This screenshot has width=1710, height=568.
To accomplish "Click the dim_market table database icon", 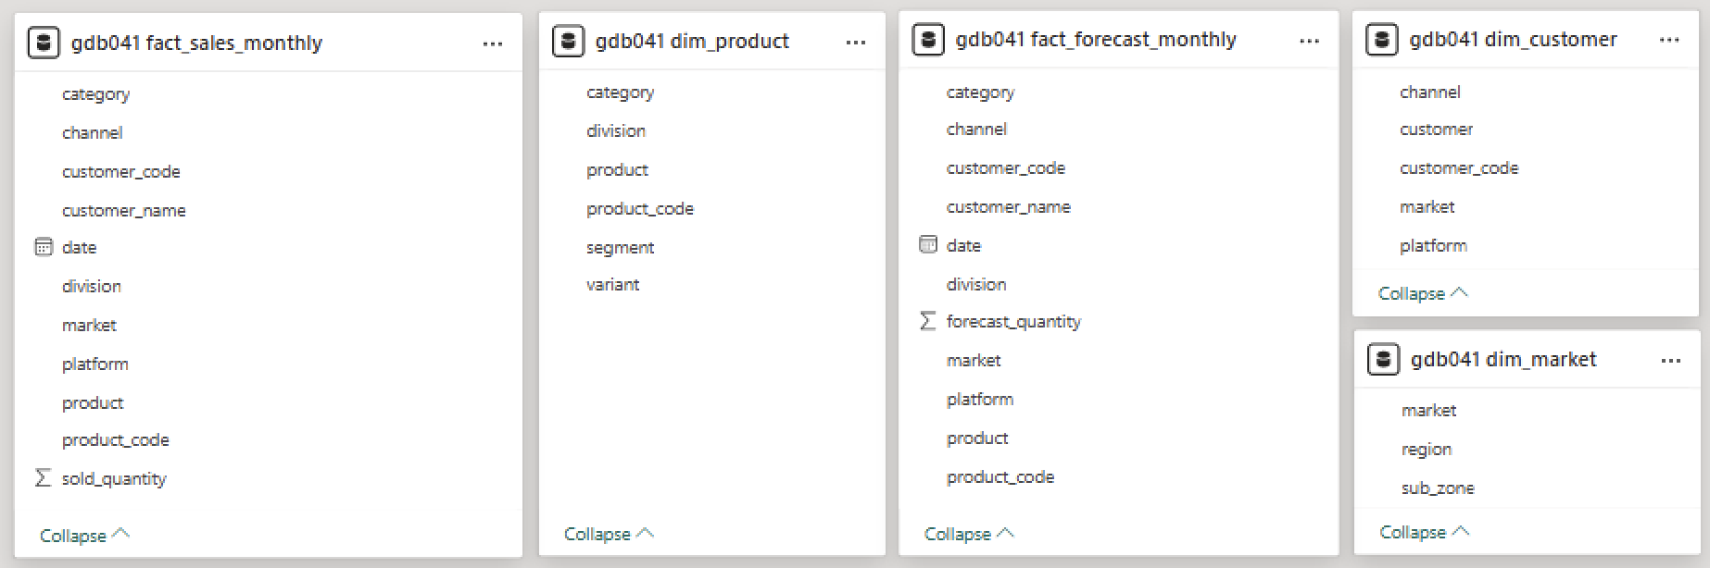I will click(x=1383, y=360).
